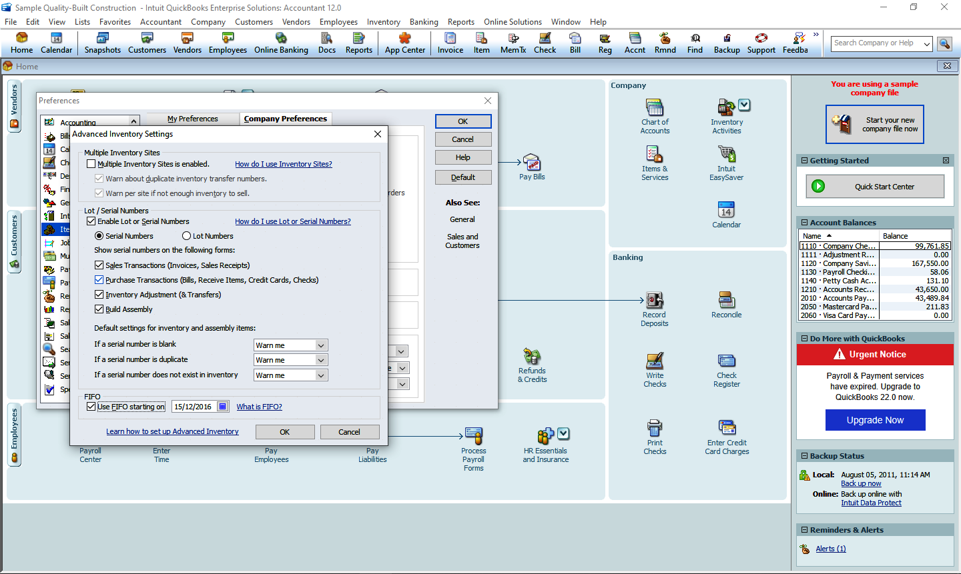Open the Reg register toolbar icon

[x=605, y=43]
